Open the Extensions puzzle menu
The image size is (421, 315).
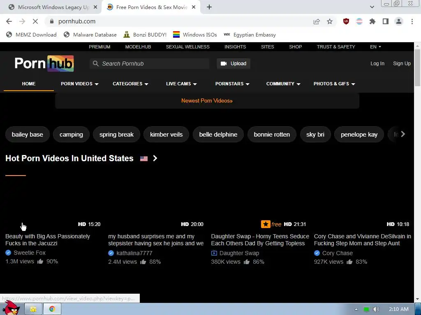pos(372,21)
